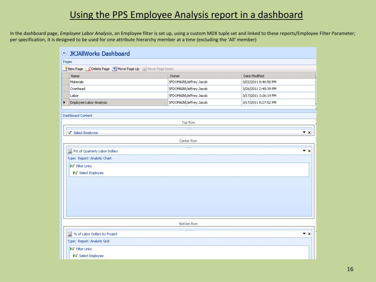Click the Center Row zone label
The height and width of the screenshot is (282, 376).
point(188,141)
